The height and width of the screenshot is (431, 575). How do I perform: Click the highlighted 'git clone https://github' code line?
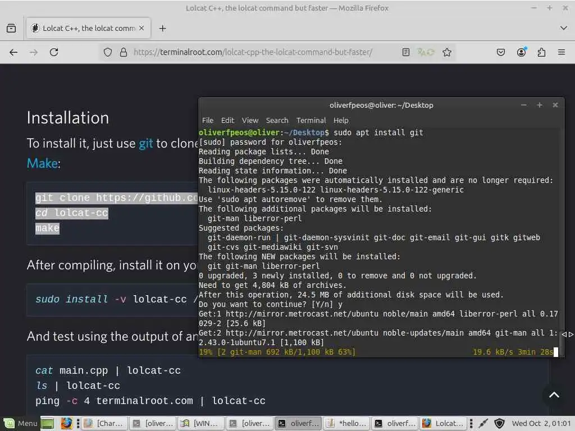coord(117,198)
